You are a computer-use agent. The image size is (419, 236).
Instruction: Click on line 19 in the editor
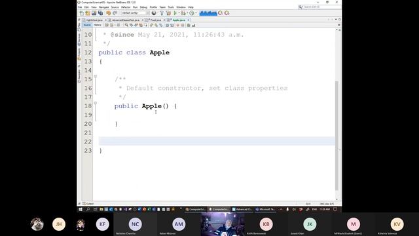(217, 115)
